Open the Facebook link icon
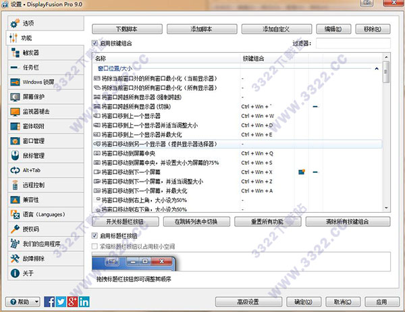 coord(49,302)
